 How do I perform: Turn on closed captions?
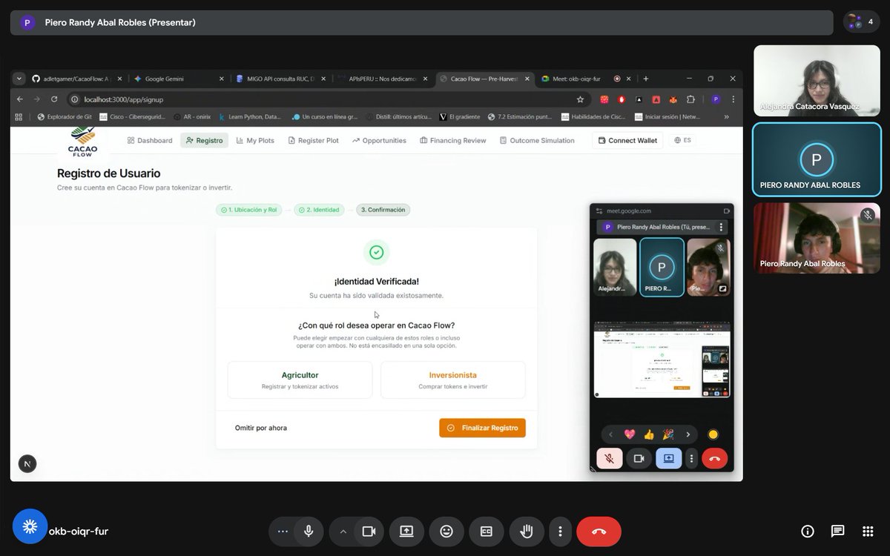pyautogui.click(x=487, y=532)
